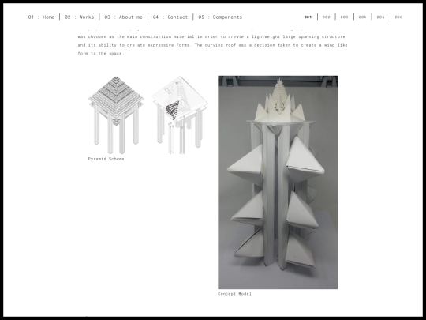This screenshot has height=320, width=426.
Task: Jump to project page 003
Action: tap(344, 17)
